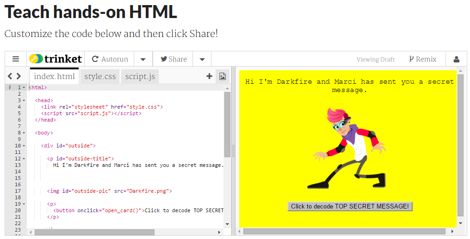Open the image library icon
The image size is (470, 239).
point(223,76)
